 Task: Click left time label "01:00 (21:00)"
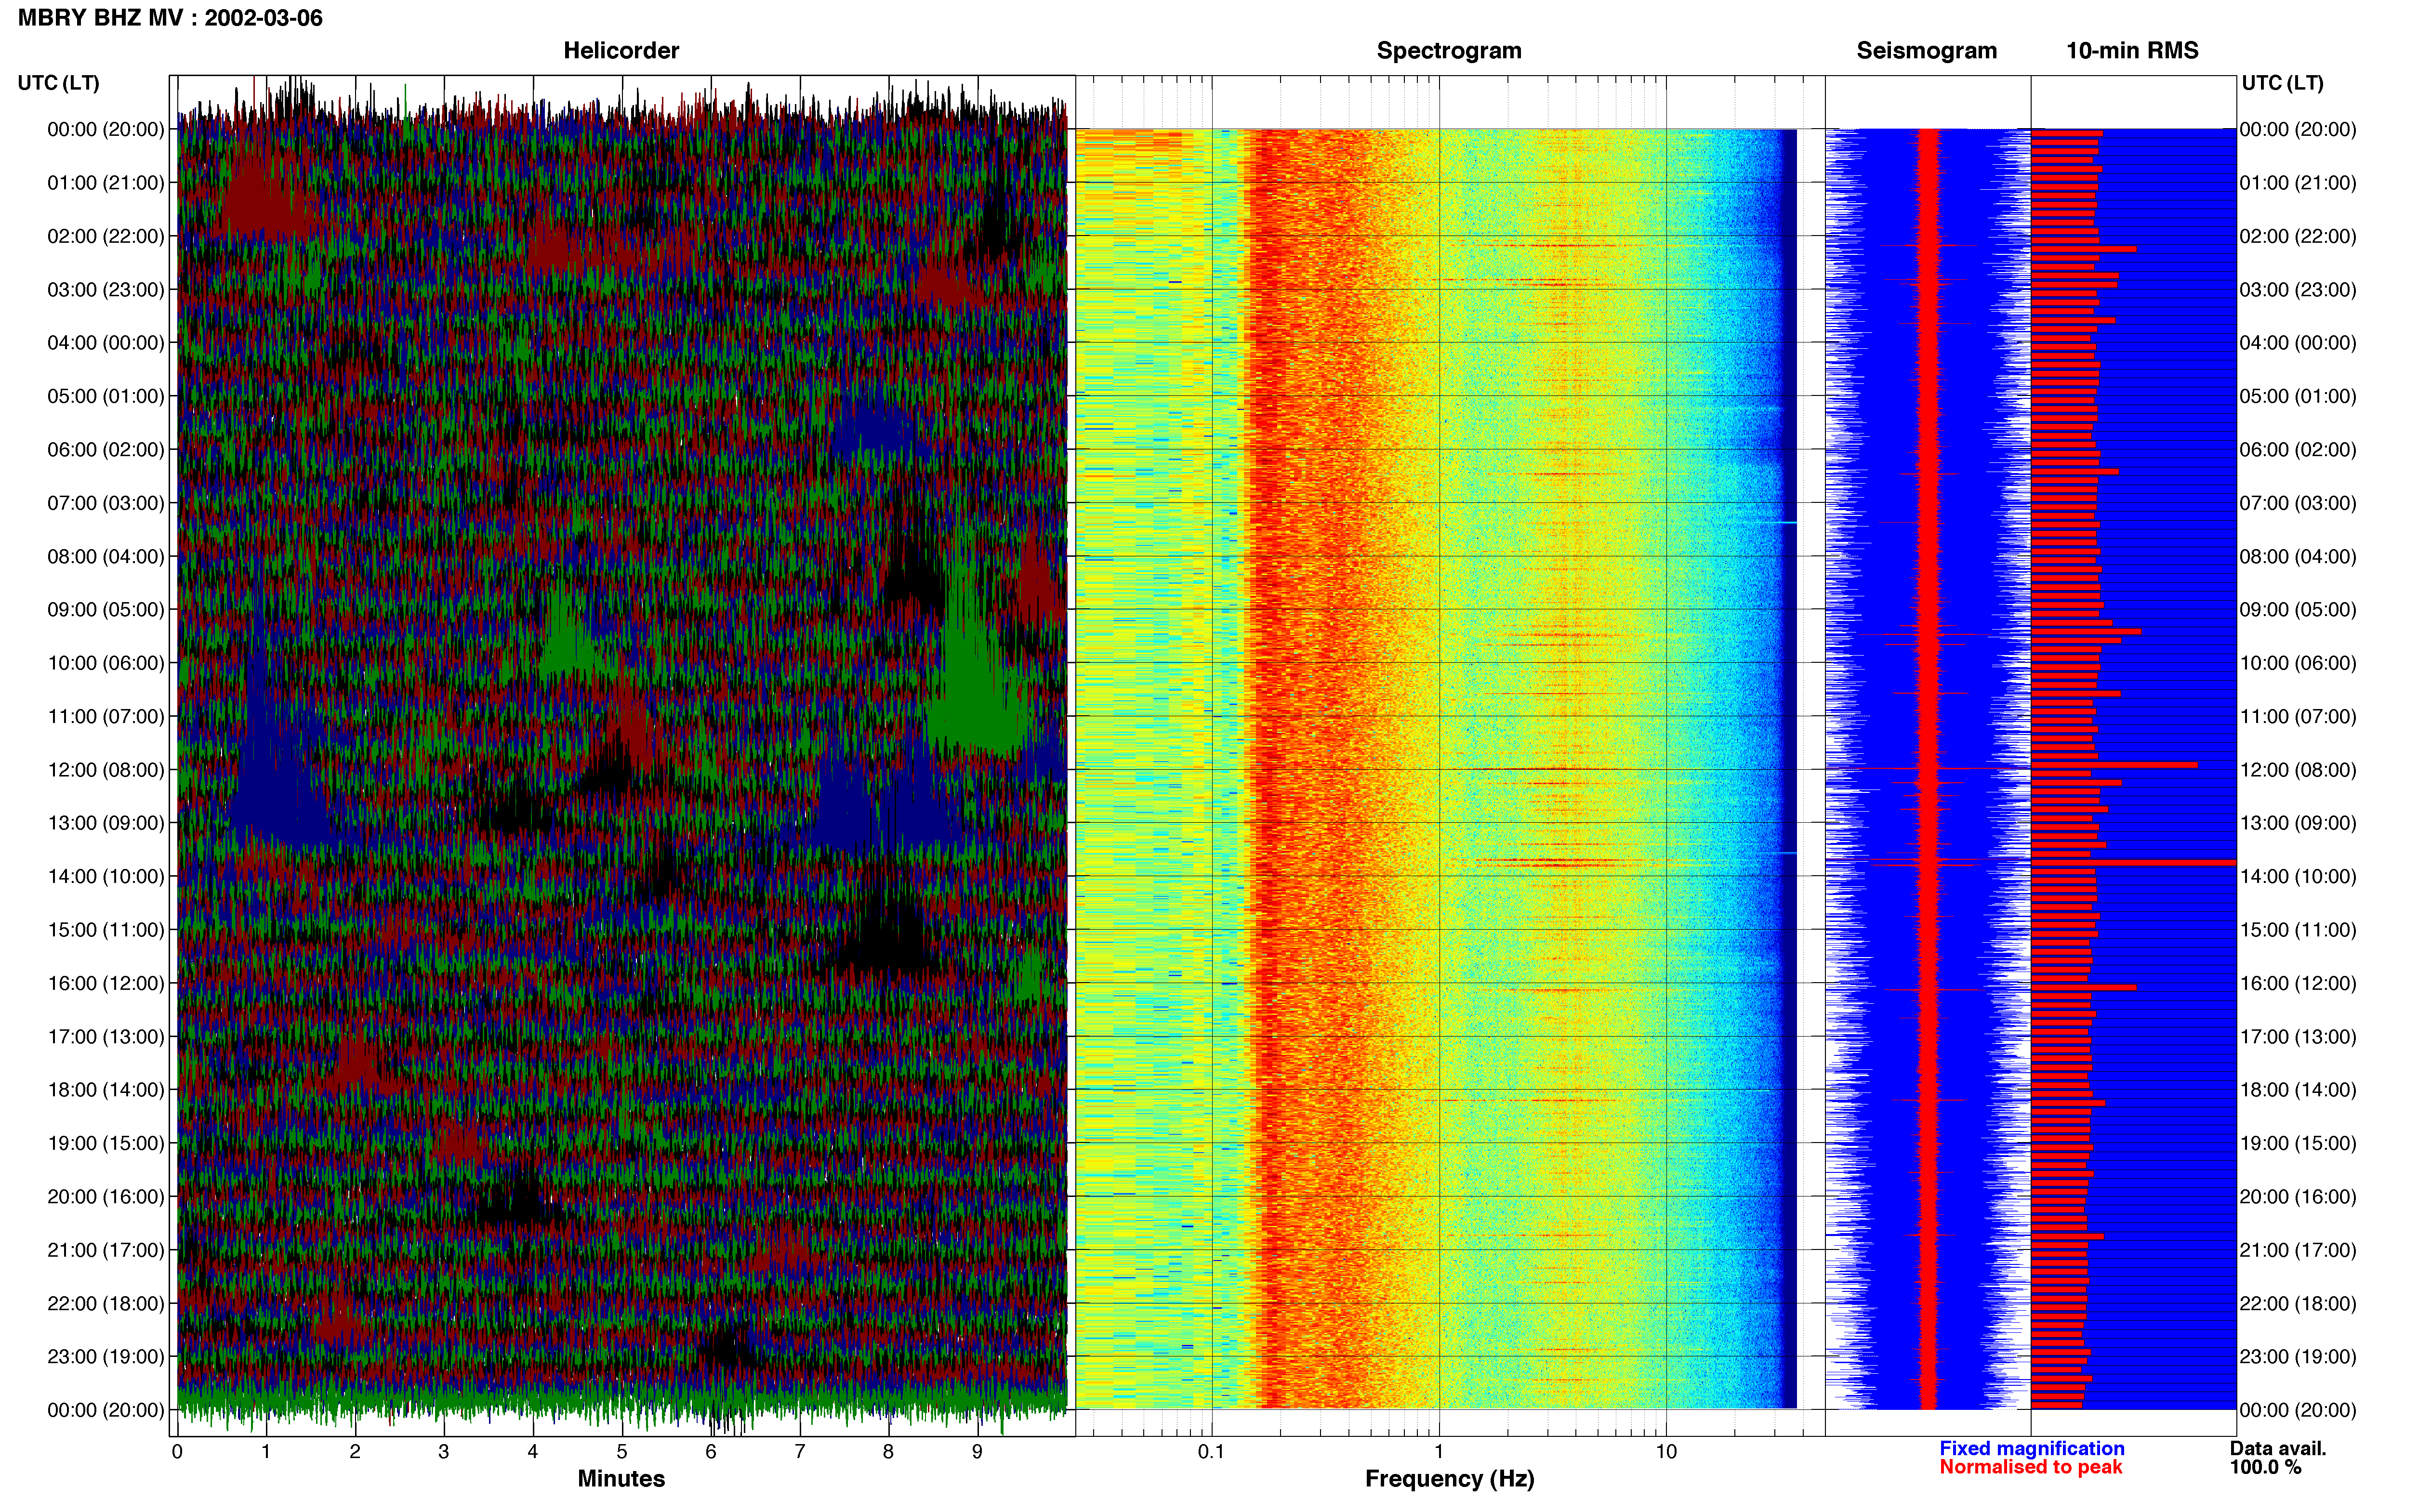(x=106, y=183)
